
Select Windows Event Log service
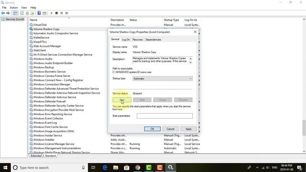pos(45,123)
